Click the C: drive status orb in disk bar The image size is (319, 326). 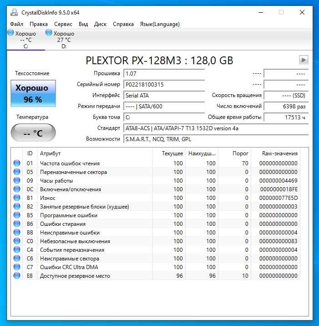tap(10, 33)
